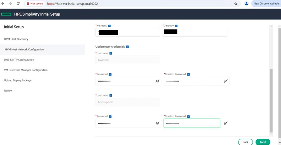Click the Gateway info icon
281x145 pixels.
pos(176,26)
